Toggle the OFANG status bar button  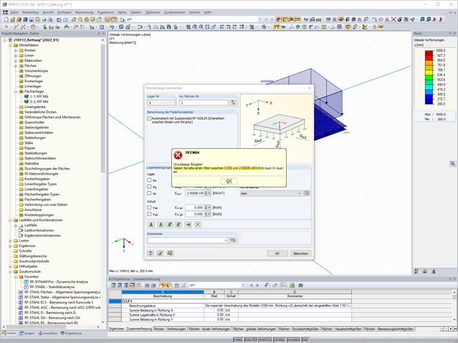(x=279, y=340)
